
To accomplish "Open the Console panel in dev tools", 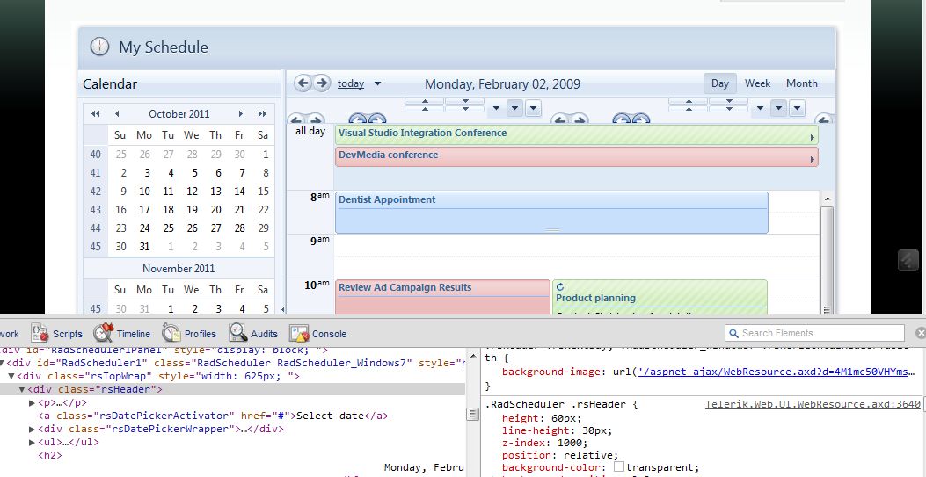I will click(317, 333).
